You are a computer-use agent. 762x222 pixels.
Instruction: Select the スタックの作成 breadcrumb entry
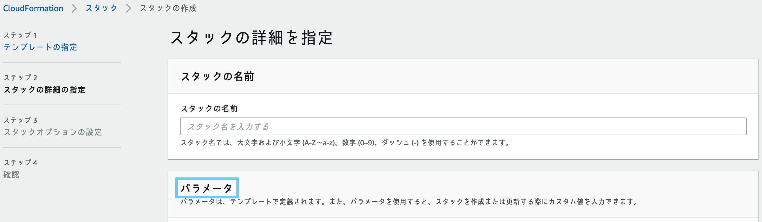point(168,9)
